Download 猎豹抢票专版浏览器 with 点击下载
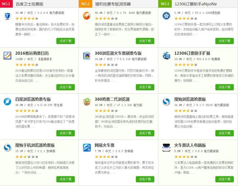 [x=145, y=41]
